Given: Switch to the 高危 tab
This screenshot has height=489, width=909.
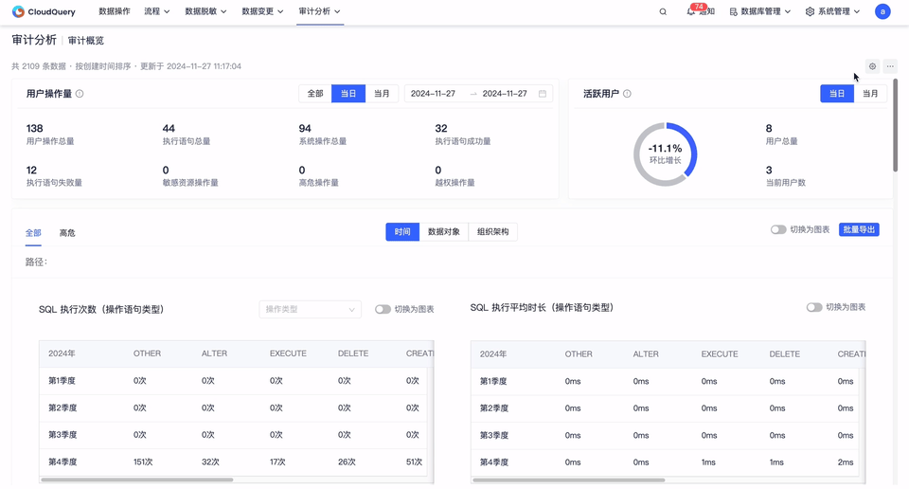Looking at the screenshot, I should pyautogui.click(x=67, y=232).
